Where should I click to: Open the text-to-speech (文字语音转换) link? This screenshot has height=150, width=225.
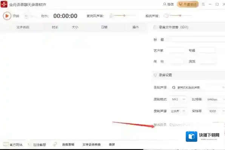point(92,145)
